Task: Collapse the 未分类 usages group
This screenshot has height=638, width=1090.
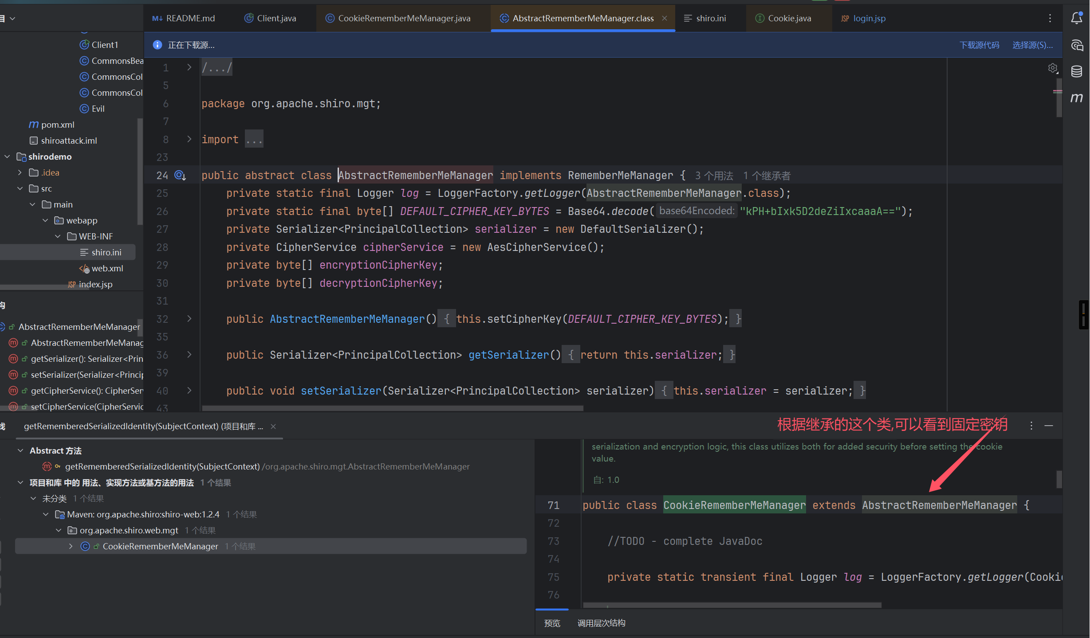Action: [33, 498]
